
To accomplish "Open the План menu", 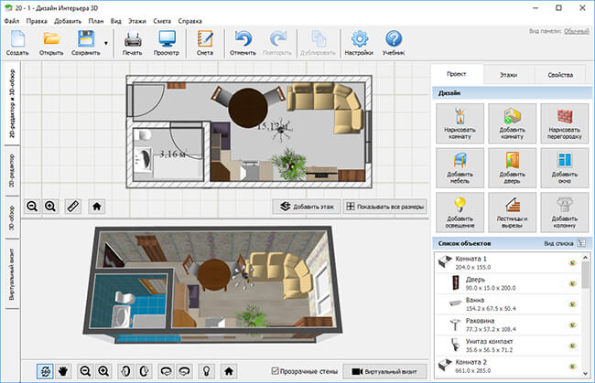I will 96,21.
